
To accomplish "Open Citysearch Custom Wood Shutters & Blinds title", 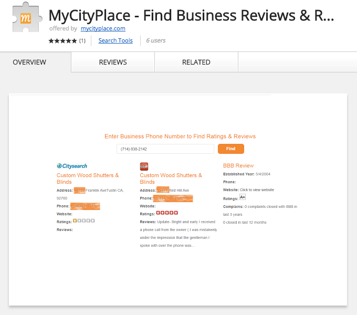I will (x=88, y=178).
